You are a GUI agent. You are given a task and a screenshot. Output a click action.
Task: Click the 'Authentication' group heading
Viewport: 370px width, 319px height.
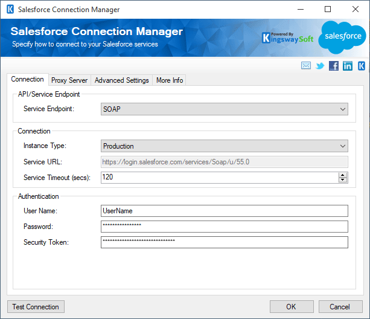[38, 196]
